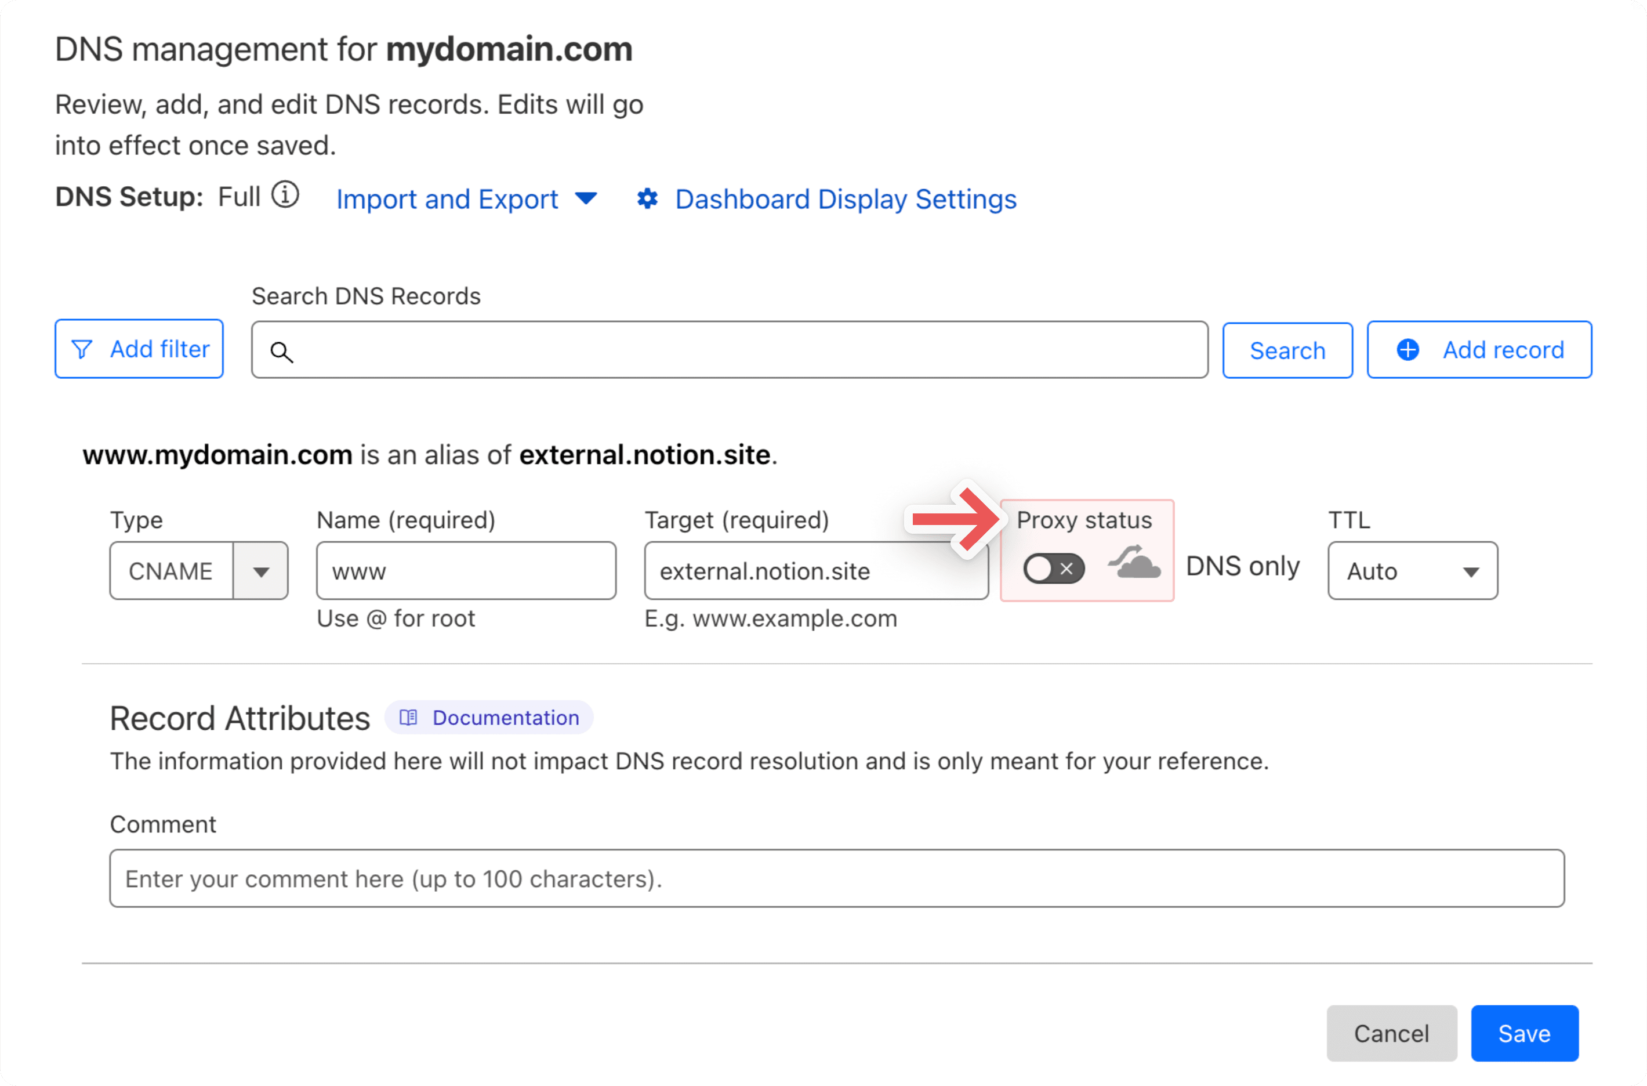Click the book icon on the Documentation badge
The width and height of the screenshot is (1647, 1086).
[x=408, y=718]
